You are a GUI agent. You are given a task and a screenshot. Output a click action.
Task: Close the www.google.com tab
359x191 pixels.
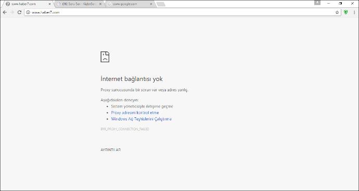click(151, 4)
